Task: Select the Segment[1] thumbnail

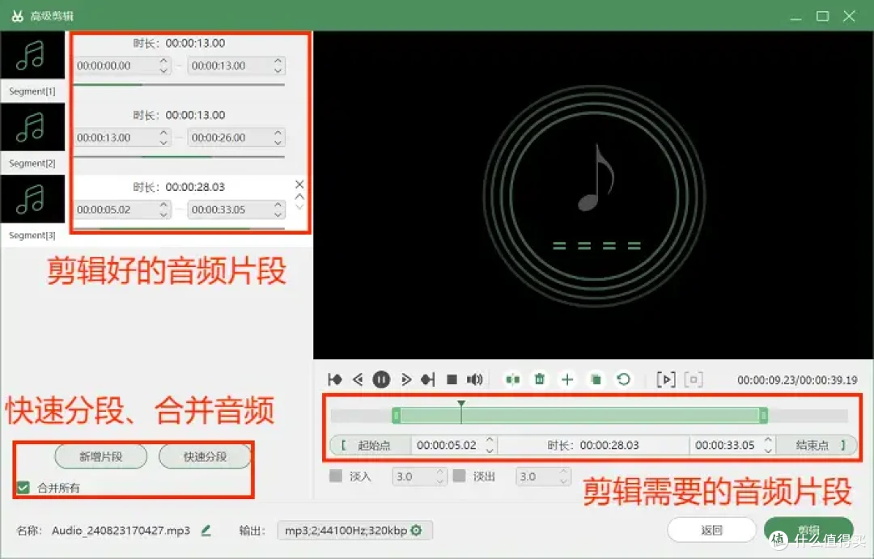Action: point(32,55)
